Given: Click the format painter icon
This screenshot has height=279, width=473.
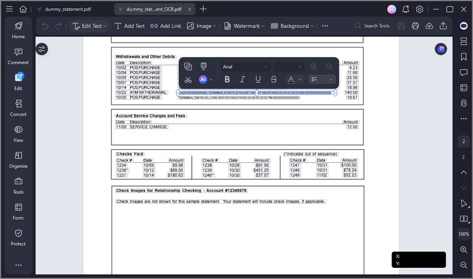Looking at the screenshot, I should click(204, 66).
